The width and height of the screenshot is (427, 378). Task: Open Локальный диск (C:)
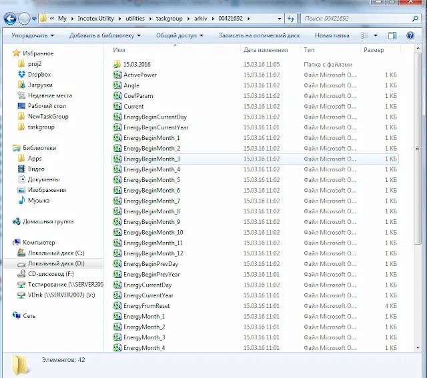point(56,253)
